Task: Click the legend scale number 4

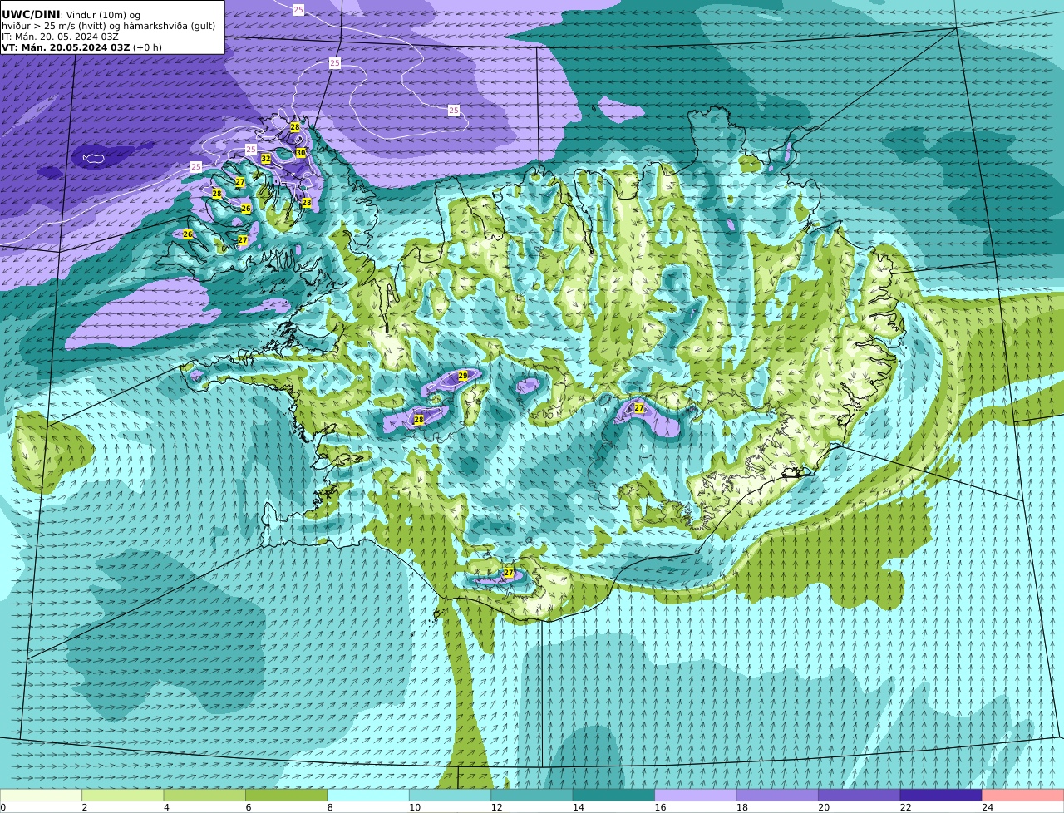Action: click(166, 807)
